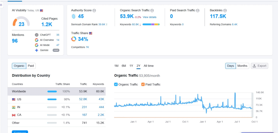Image resolution: width=278 pixels, height=133 pixels.
Task: Expand the Other countries row
Action: 16,123
